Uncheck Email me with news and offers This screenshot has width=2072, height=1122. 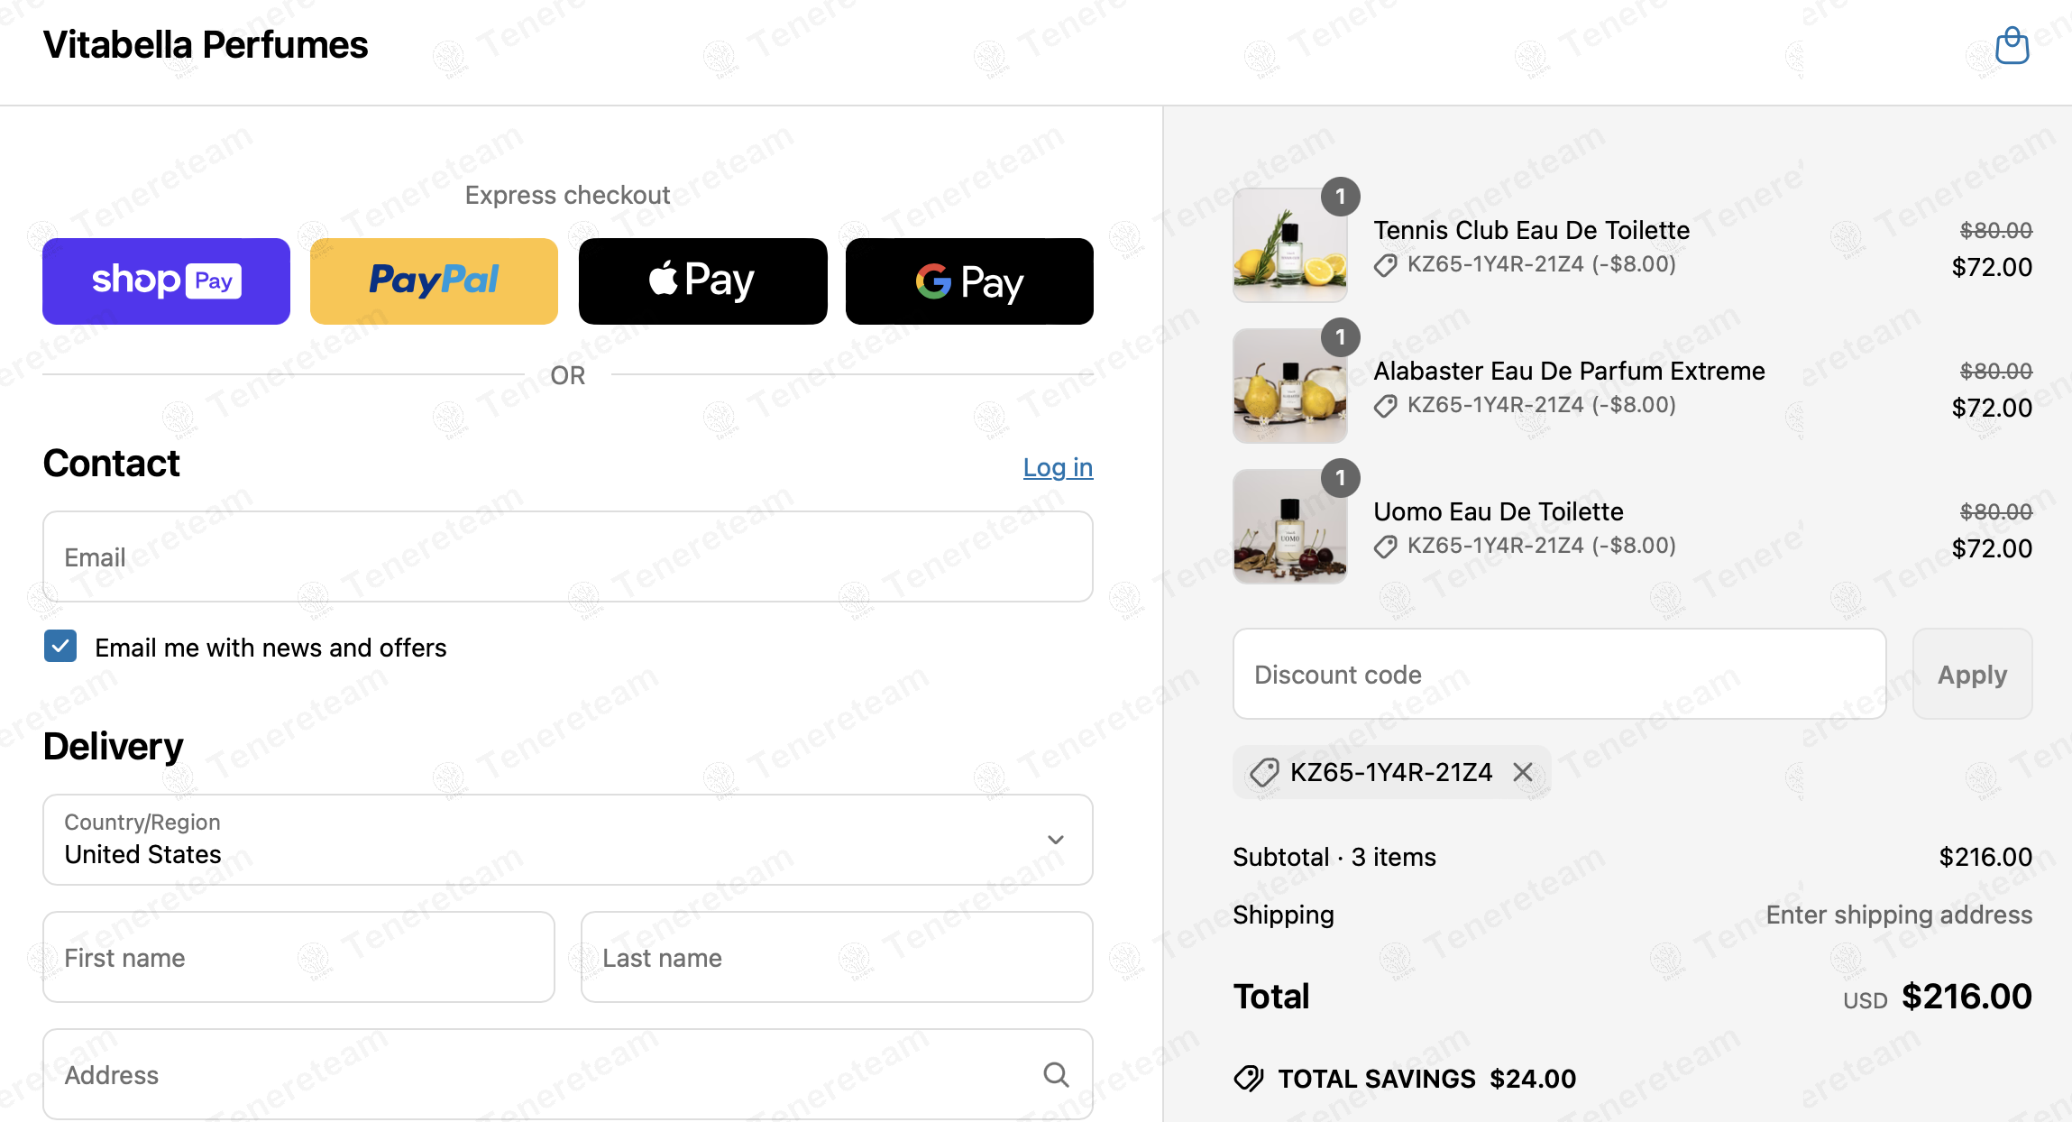(60, 647)
